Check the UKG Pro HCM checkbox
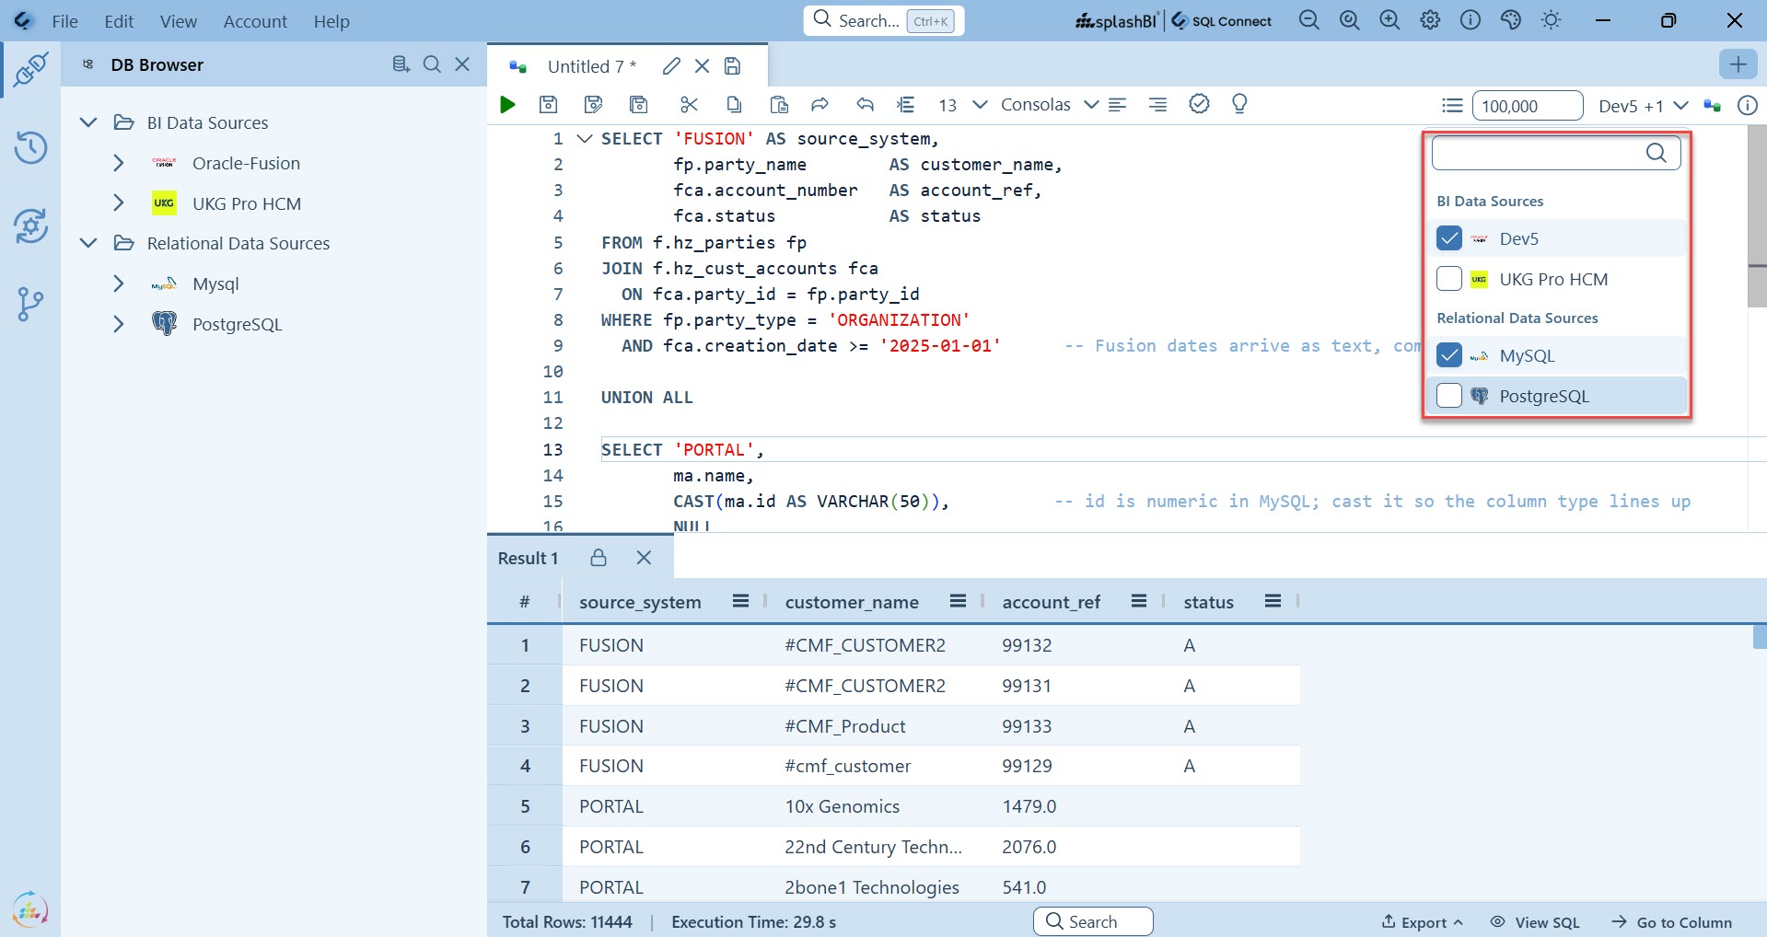The width and height of the screenshot is (1767, 937). click(1449, 279)
